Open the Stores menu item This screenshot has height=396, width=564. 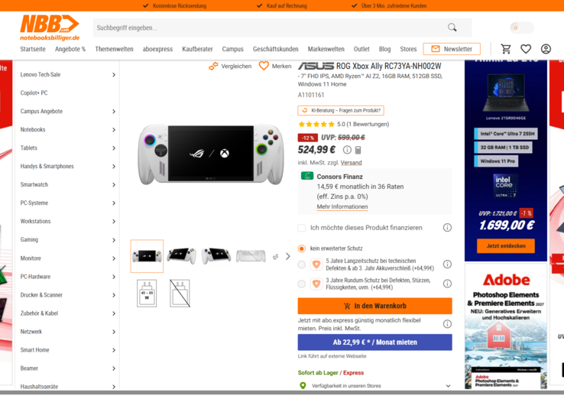pyautogui.click(x=408, y=49)
